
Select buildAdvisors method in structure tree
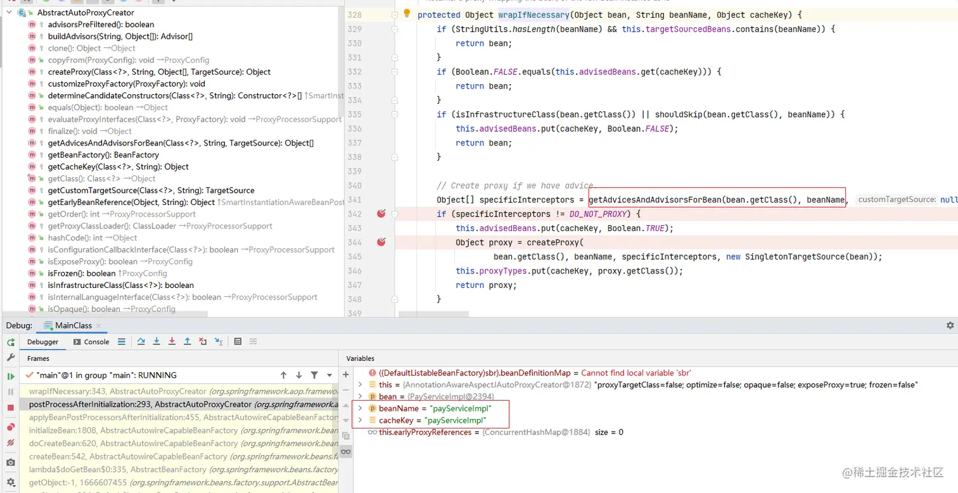[120, 36]
